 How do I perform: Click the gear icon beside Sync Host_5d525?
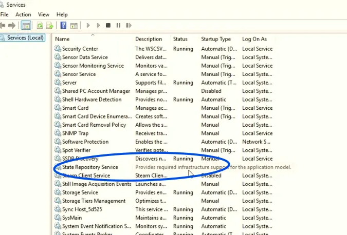tap(58, 209)
